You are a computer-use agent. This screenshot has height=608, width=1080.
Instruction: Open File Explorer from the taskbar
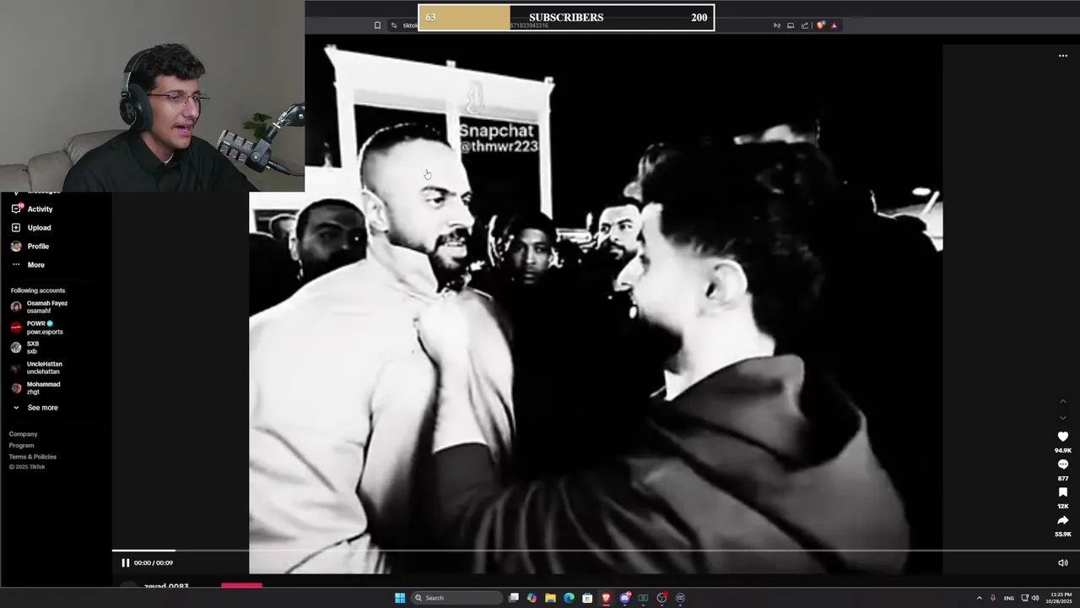550,598
